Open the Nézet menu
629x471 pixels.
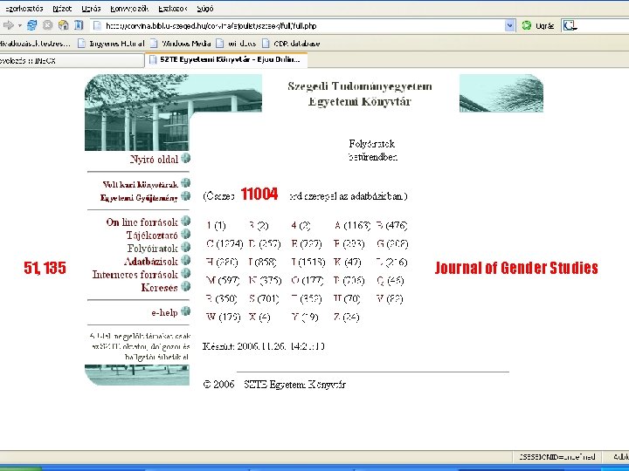coord(62,9)
